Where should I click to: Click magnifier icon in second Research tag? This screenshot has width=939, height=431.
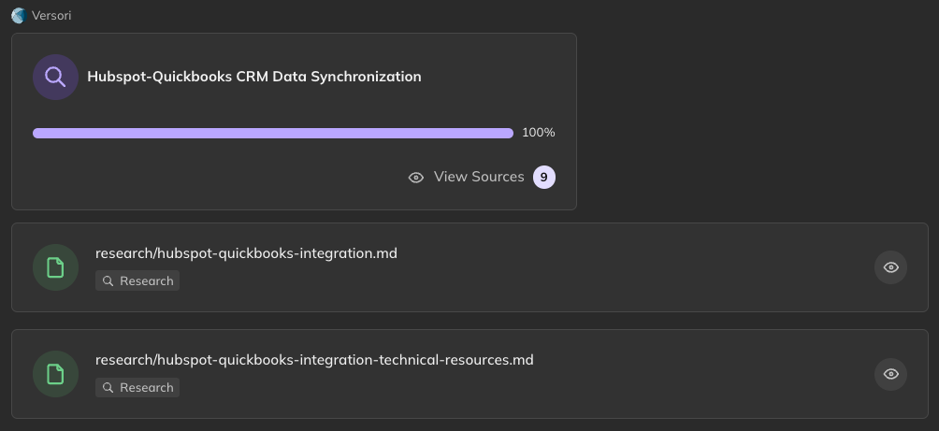[108, 387]
